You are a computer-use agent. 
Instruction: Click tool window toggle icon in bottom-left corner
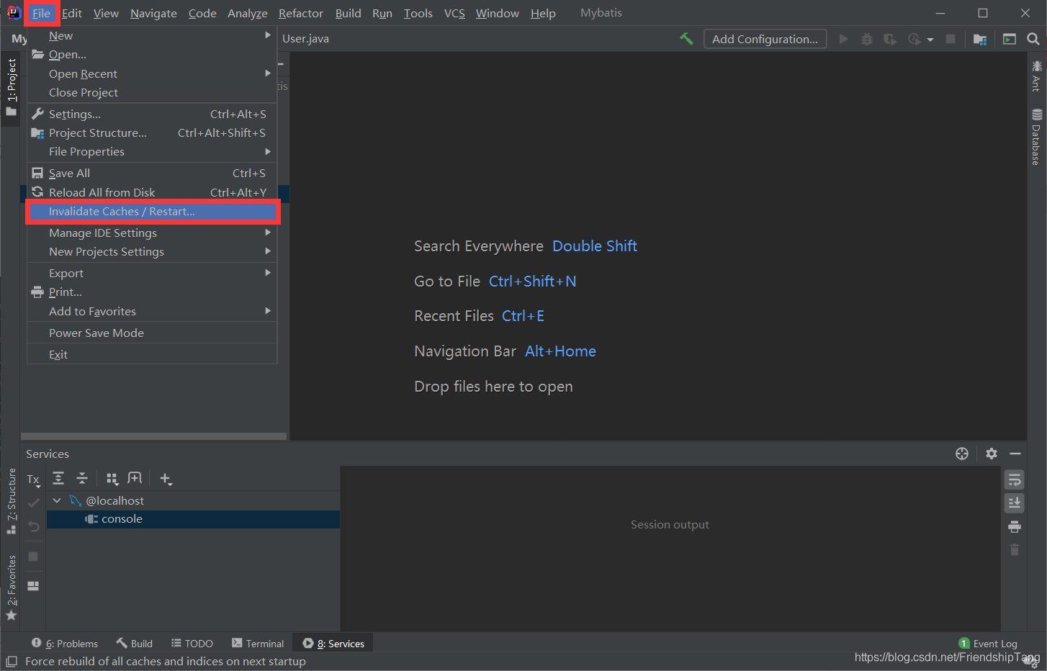(x=12, y=662)
